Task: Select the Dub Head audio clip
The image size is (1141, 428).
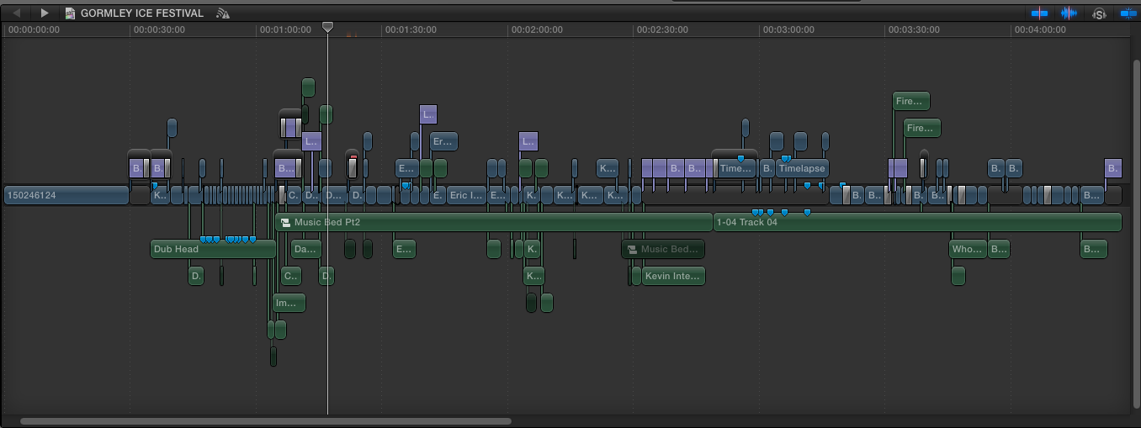Action: (213, 249)
